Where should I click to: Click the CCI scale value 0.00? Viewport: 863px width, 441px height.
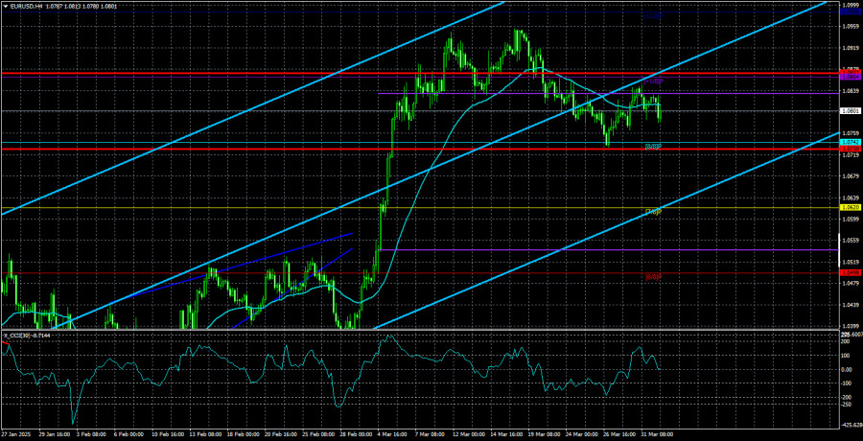[847, 369]
